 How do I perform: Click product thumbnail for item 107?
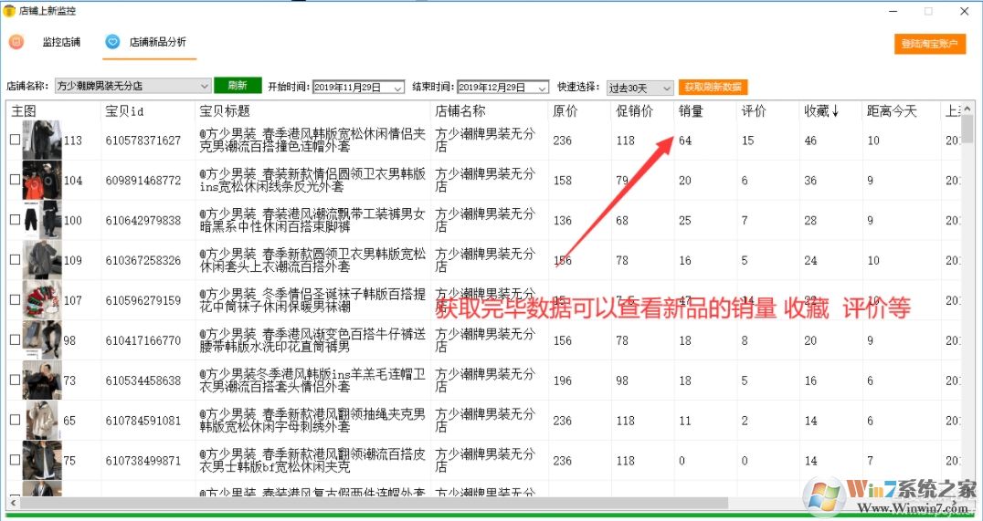[42, 300]
